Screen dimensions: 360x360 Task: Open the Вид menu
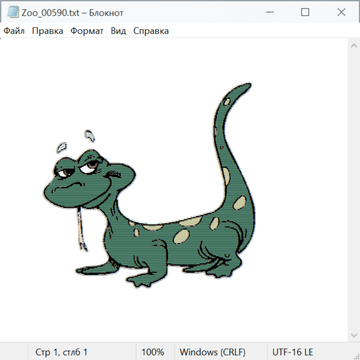118,31
